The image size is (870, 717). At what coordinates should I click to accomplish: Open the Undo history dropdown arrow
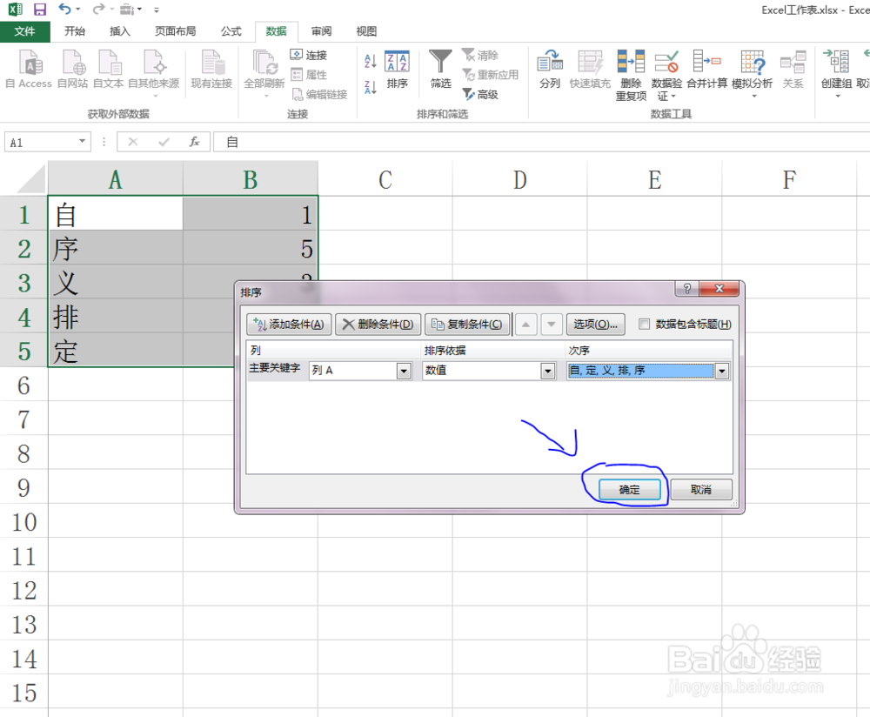click(x=77, y=10)
